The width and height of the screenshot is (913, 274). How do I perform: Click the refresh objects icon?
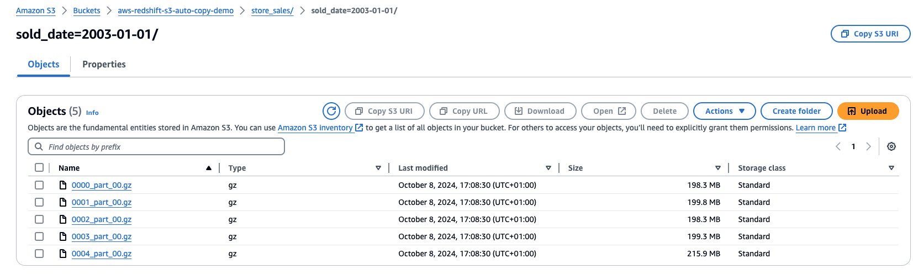(x=331, y=111)
